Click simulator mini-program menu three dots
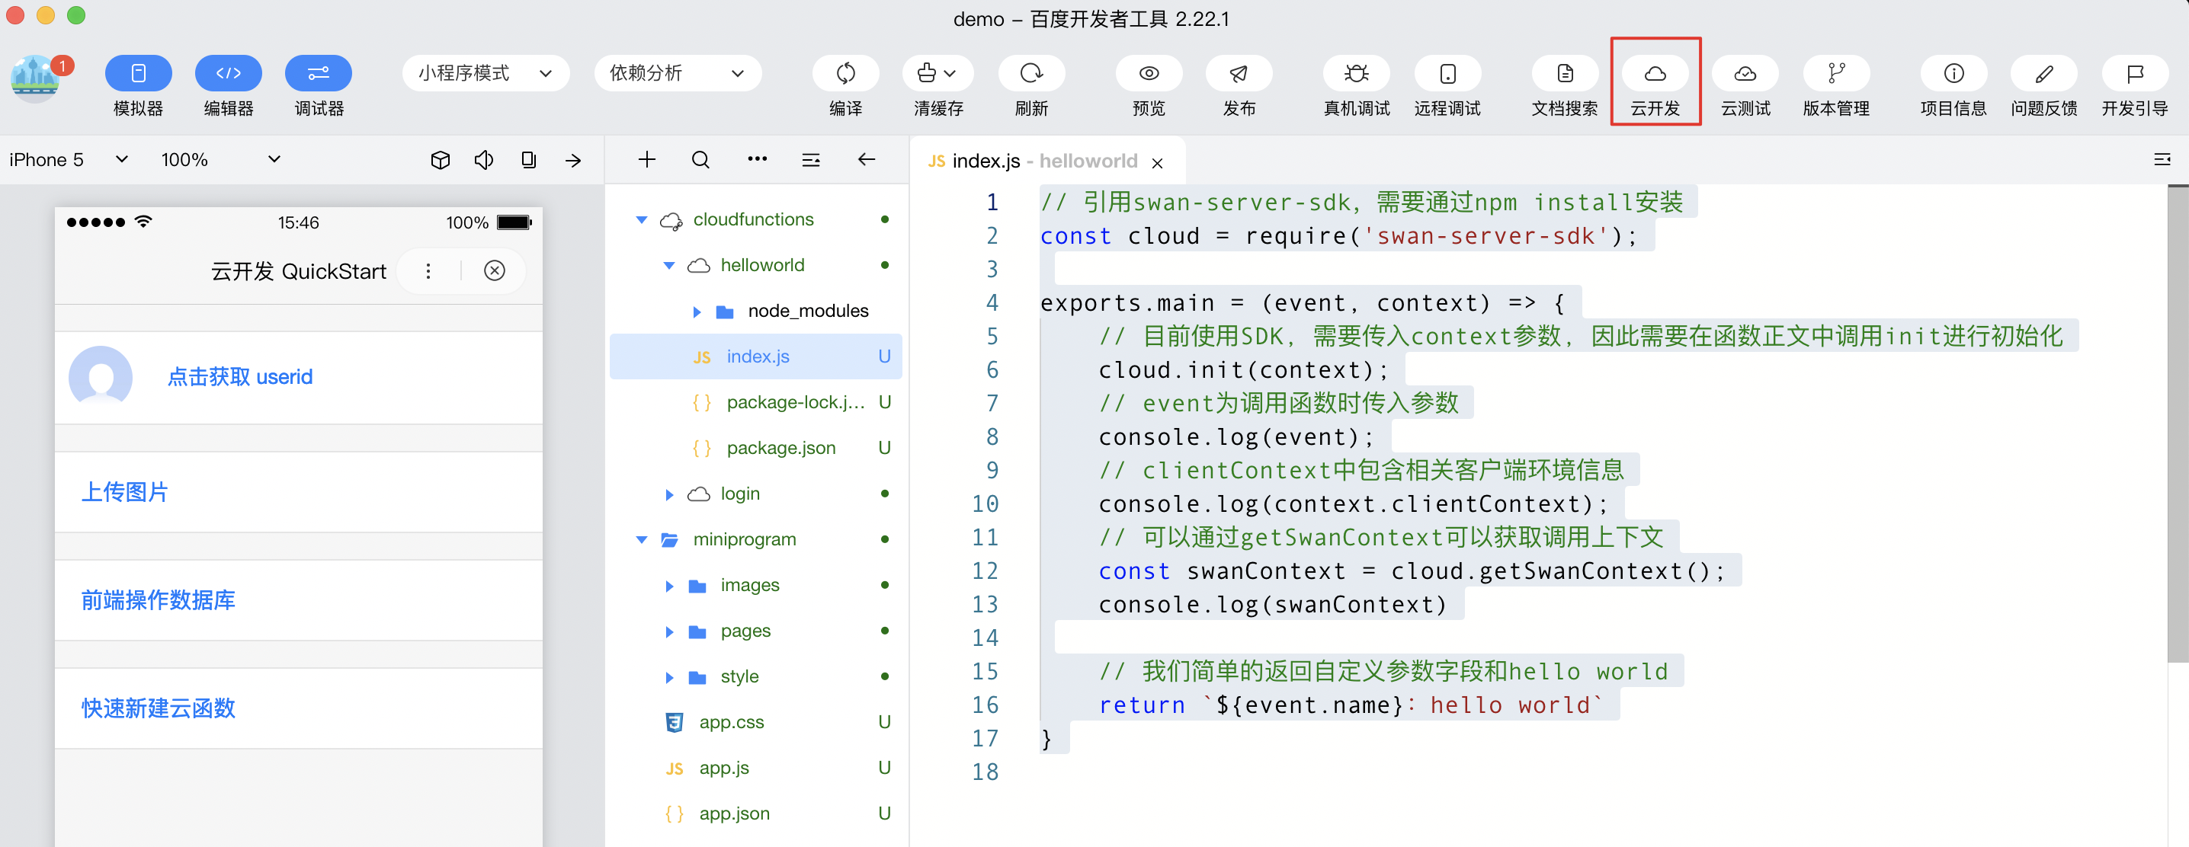The height and width of the screenshot is (847, 2189). click(428, 271)
